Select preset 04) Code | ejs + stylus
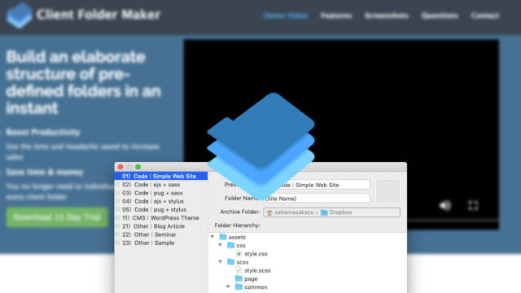Screen dimensions: 521x293 point(161,201)
